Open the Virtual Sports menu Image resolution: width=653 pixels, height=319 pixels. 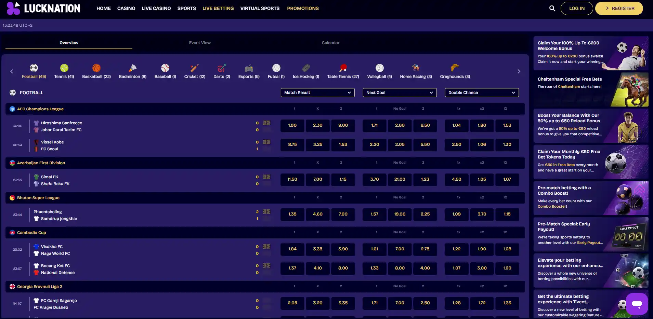click(260, 8)
